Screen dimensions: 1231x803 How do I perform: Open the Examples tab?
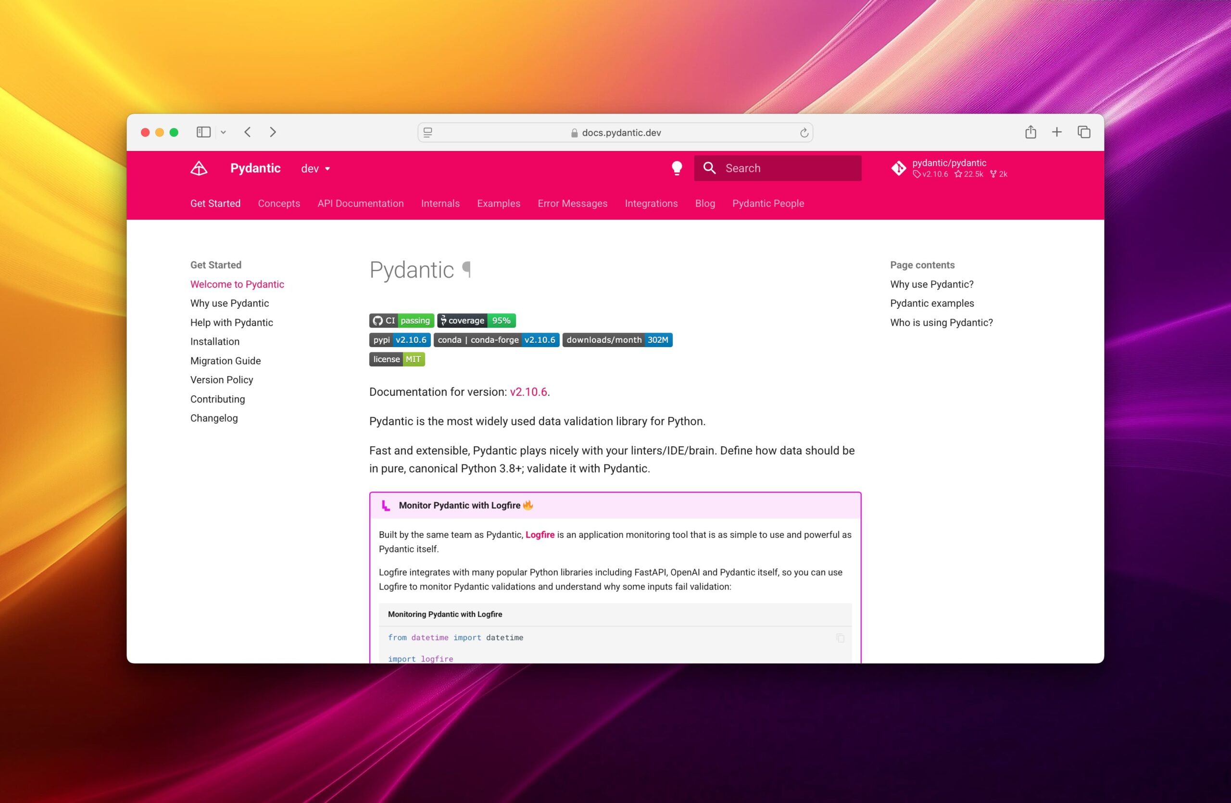(499, 203)
